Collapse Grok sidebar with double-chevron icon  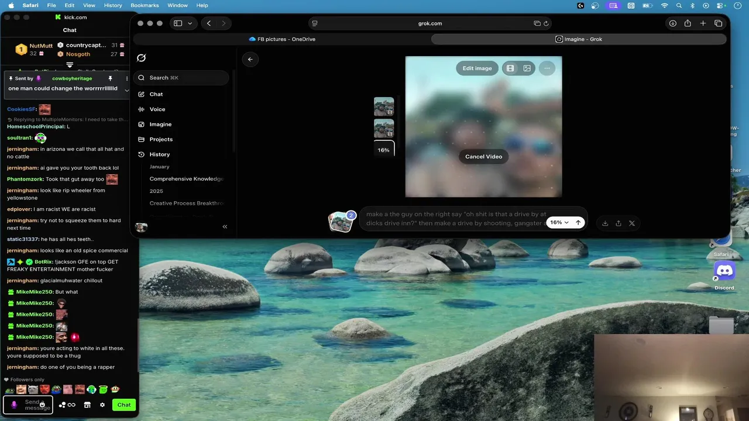click(x=225, y=226)
